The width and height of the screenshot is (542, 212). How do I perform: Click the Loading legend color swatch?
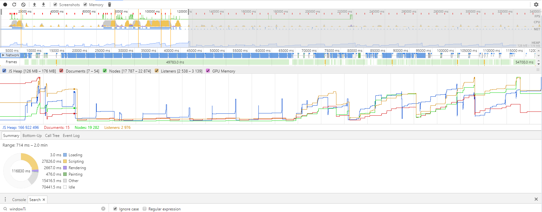point(65,155)
